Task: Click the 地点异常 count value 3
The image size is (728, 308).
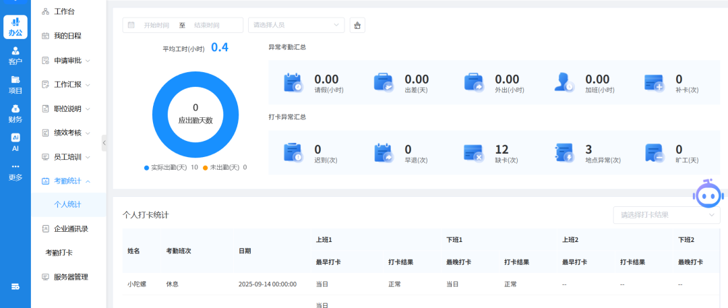Action: (588, 149)
